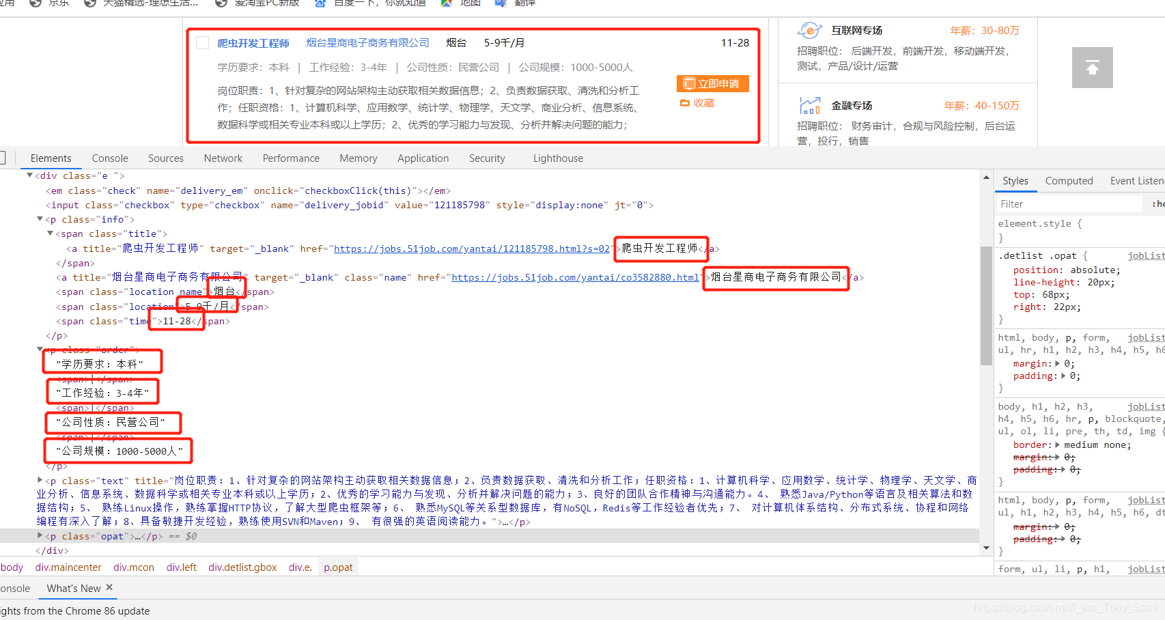Expand the p class="text" node
The height and width of the screenshot is (620, 1165).
point(40,480)
